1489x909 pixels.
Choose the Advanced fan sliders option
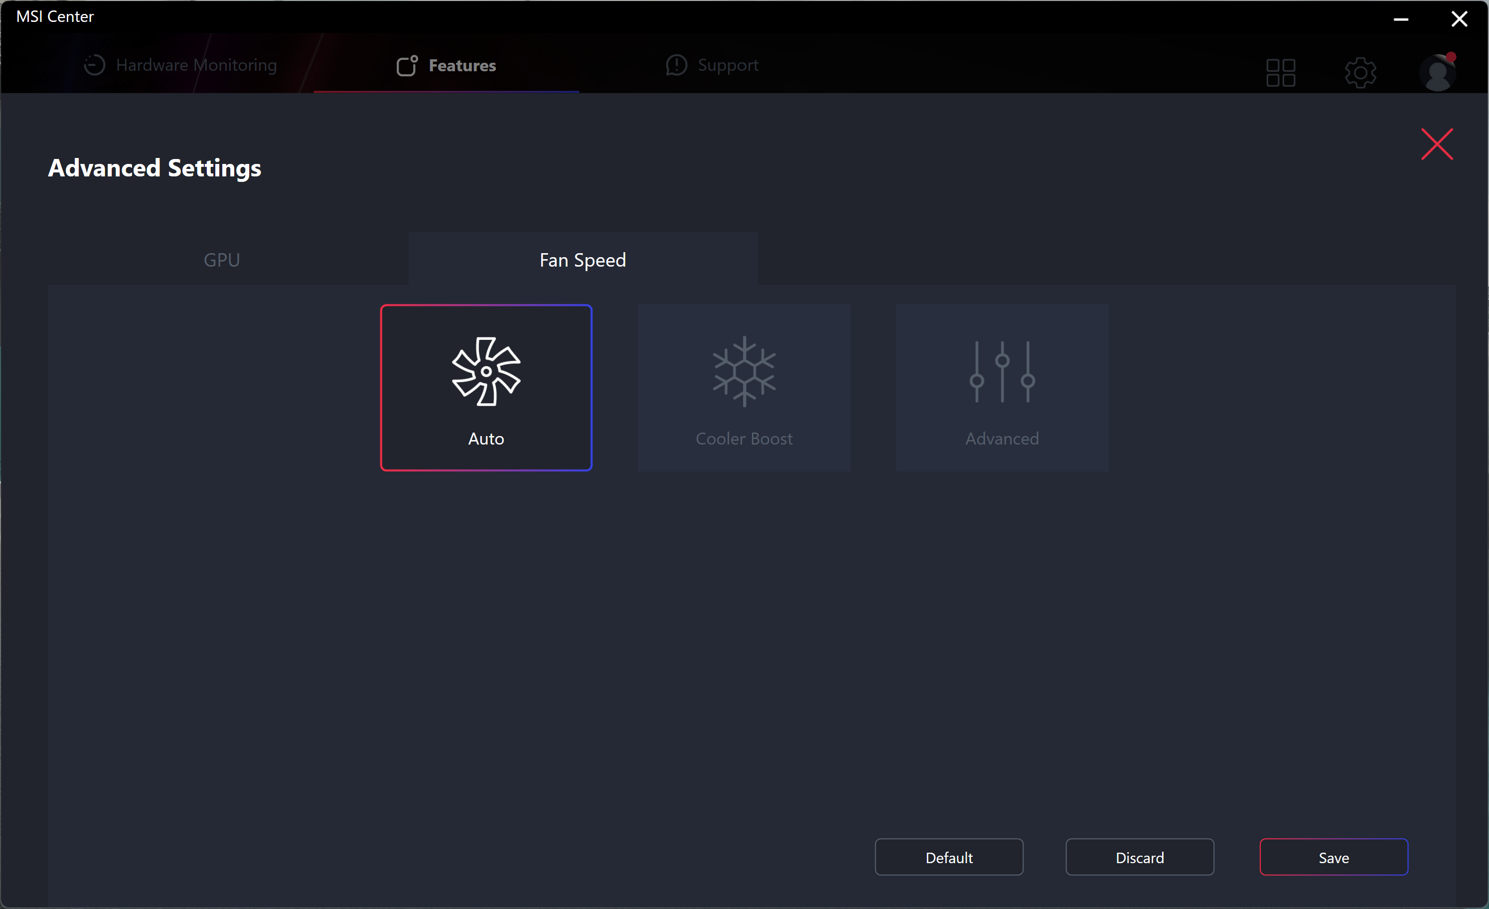(1002, 387)
